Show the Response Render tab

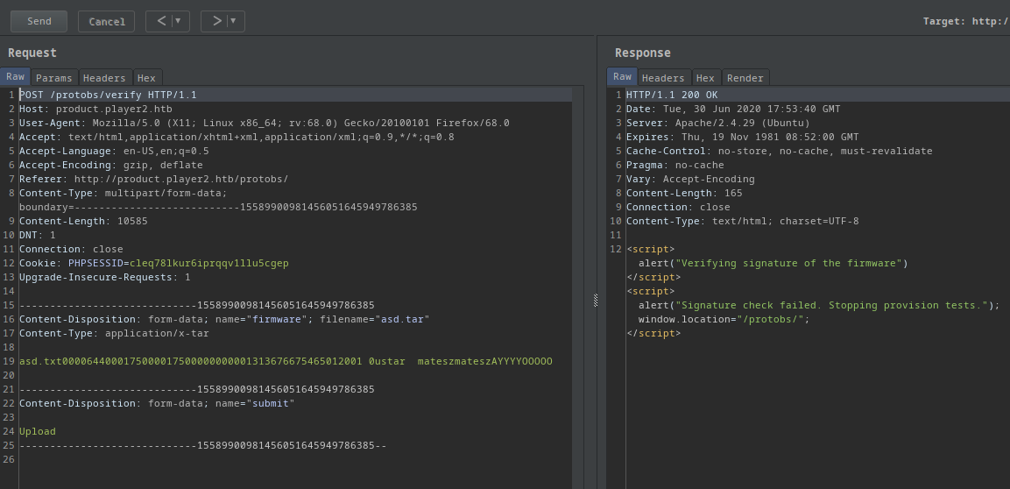click(745, 78)
